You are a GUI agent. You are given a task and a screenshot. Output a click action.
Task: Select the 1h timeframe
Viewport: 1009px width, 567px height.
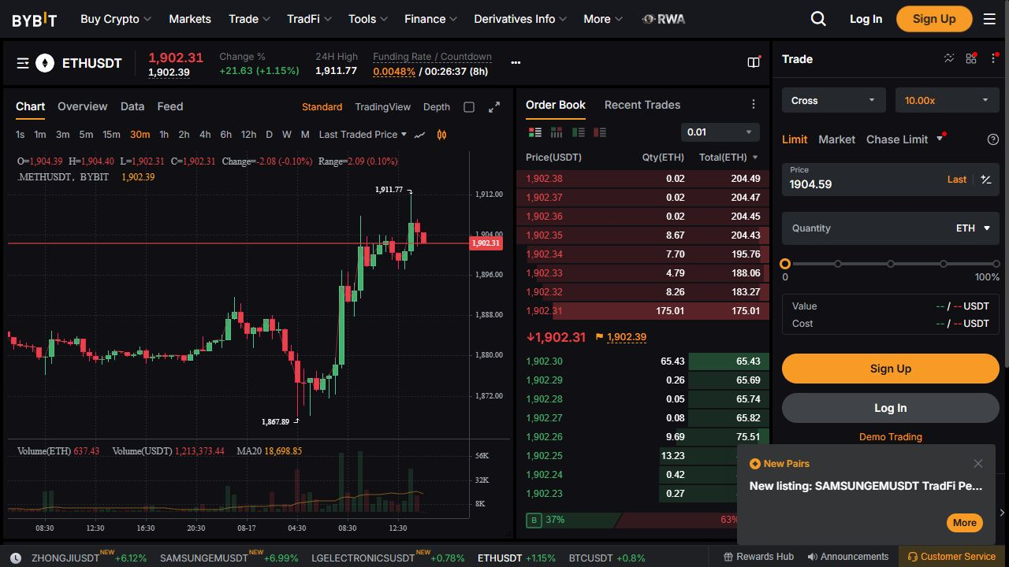164,135
